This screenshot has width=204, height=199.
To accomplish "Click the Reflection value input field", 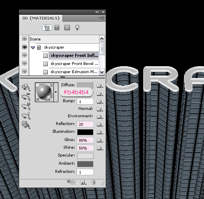I will point(85,124).
